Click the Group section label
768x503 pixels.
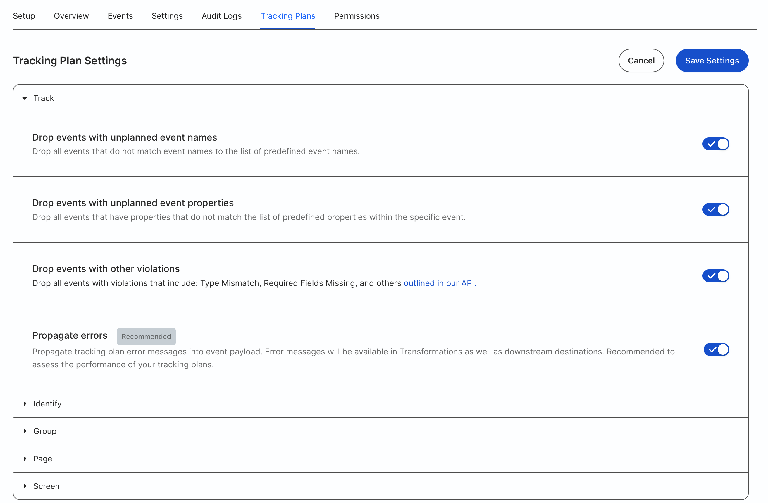pyautogui.click(x=45, y=431)
